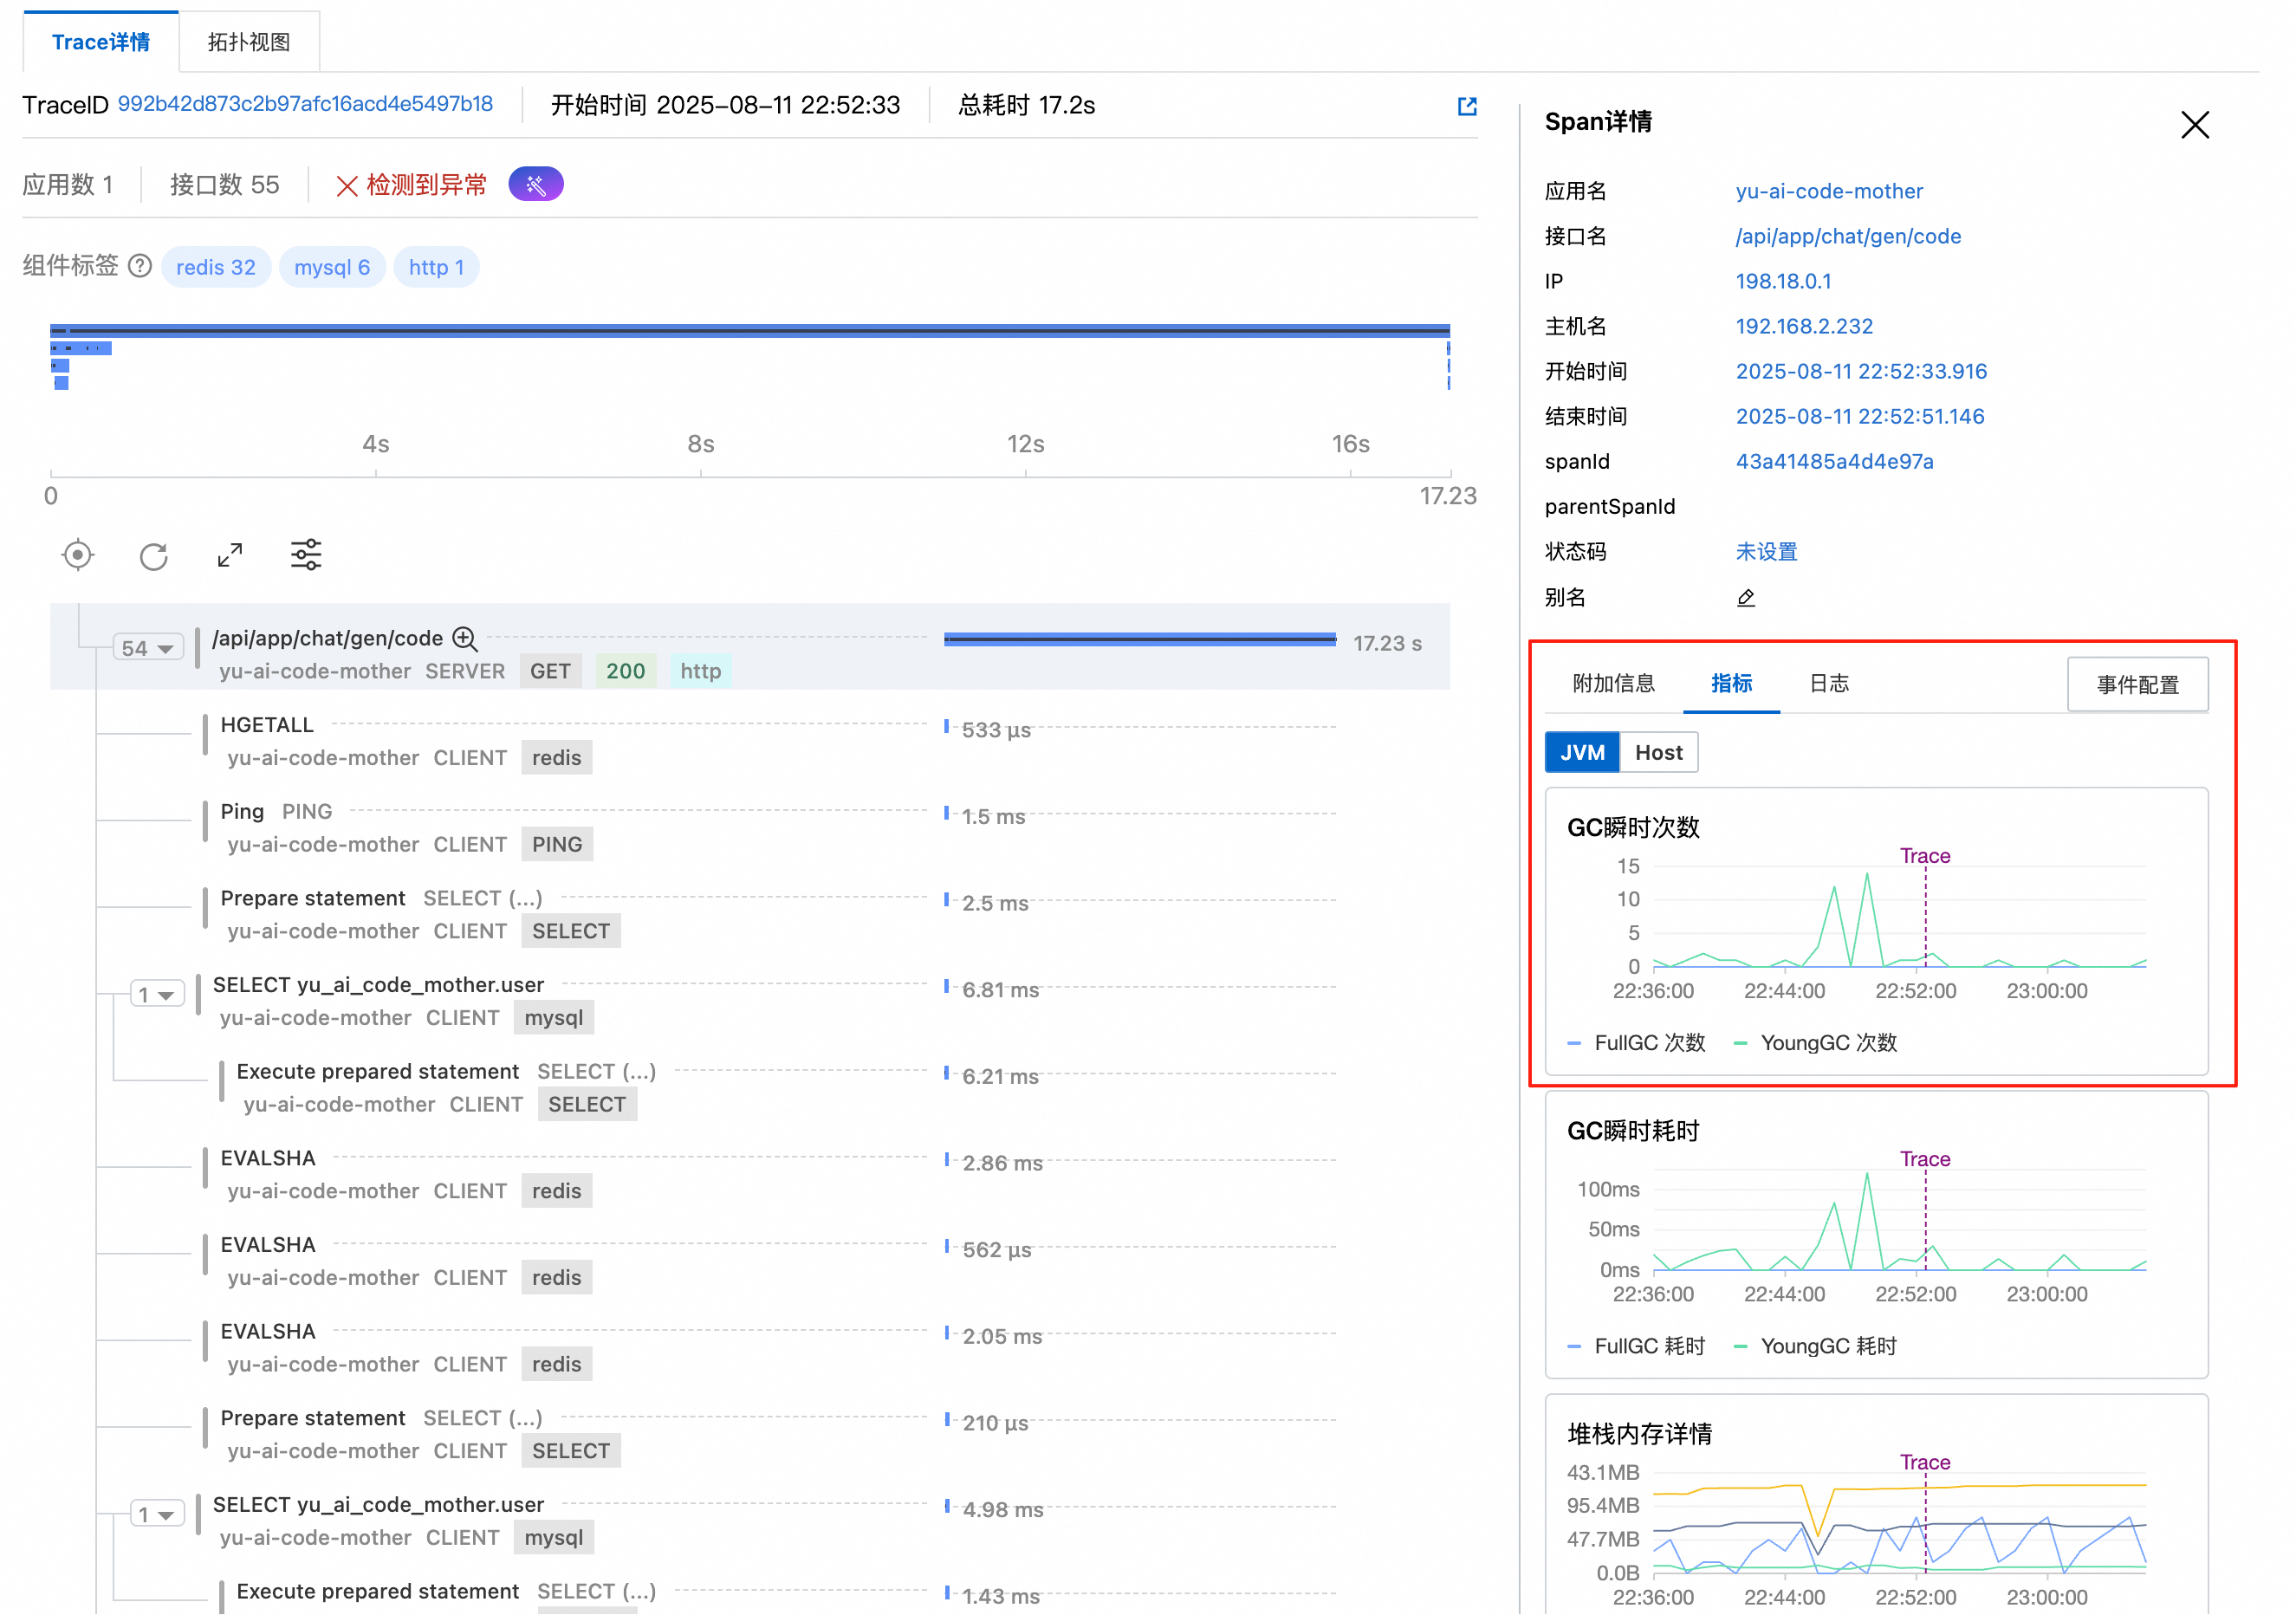The width and height of the screenshot is (2296, 1615).
Task: Switch to the 拓扑视图 tab
Action: [x=249, y=42]
